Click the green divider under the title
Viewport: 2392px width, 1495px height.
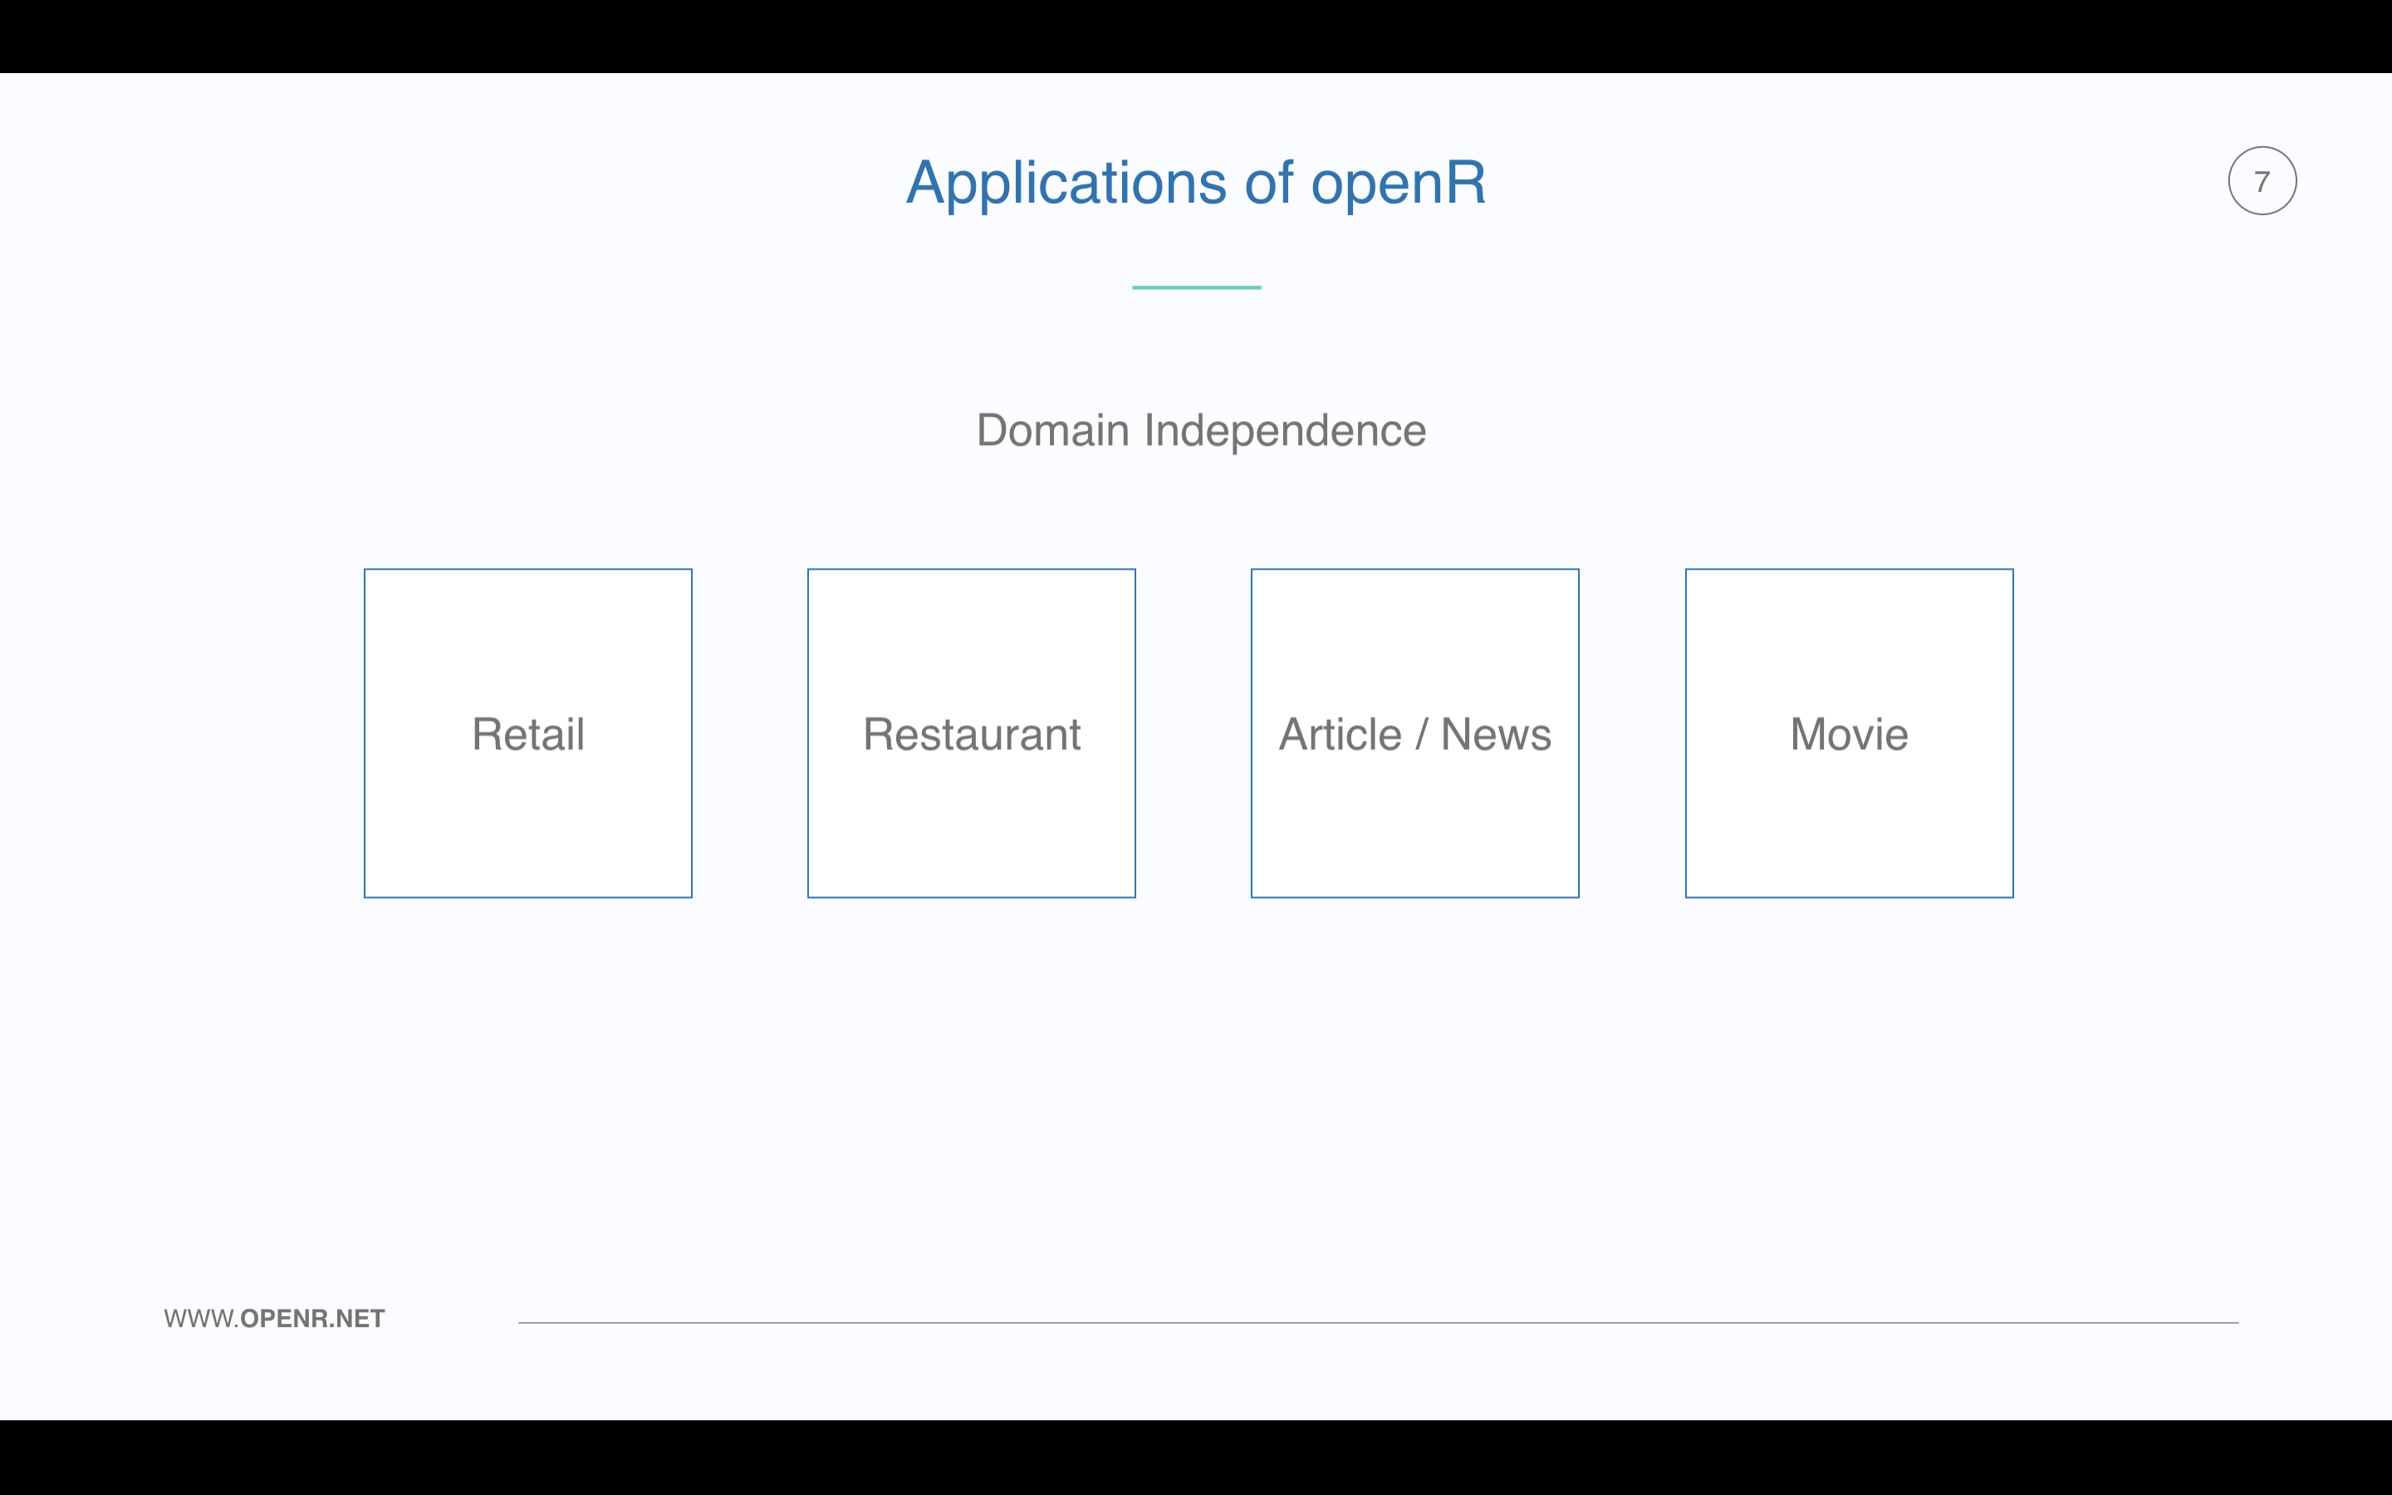pos(1196,287)
